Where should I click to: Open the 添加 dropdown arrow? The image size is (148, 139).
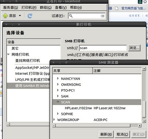point(20,16)
